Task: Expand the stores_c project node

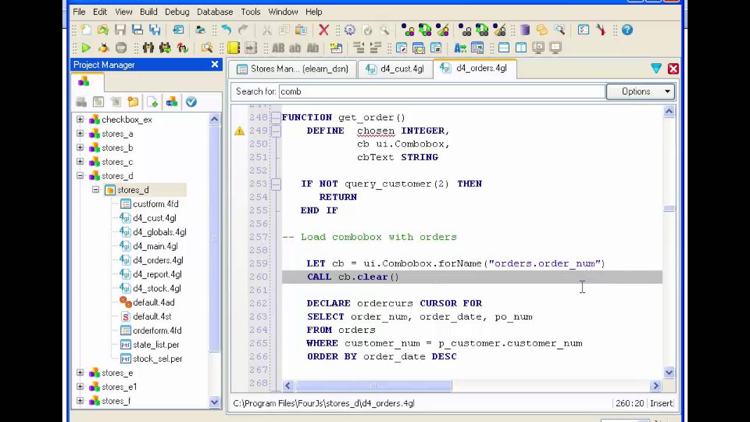Action: pos(80,162)
